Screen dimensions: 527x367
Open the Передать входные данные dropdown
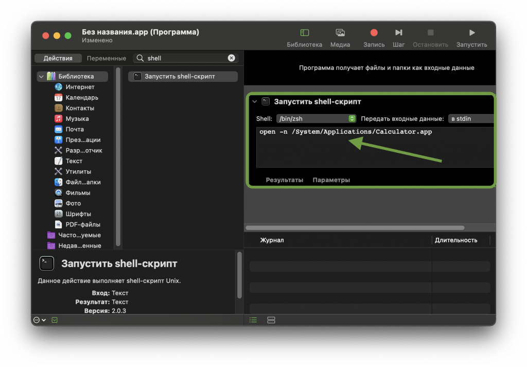point(470,118)
